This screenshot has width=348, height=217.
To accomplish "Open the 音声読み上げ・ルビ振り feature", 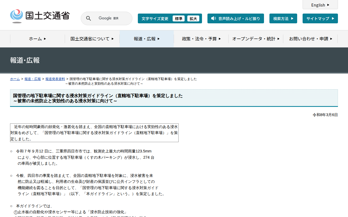I will pyautogui.click(x=236, y=18).
